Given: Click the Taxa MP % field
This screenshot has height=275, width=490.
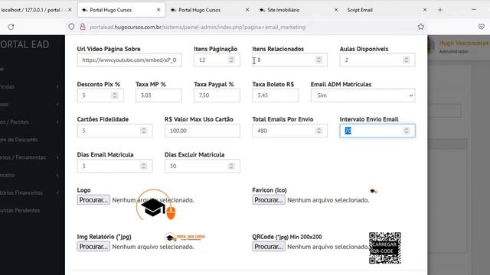Looking at the screenshot, I should tap(158, 95).
